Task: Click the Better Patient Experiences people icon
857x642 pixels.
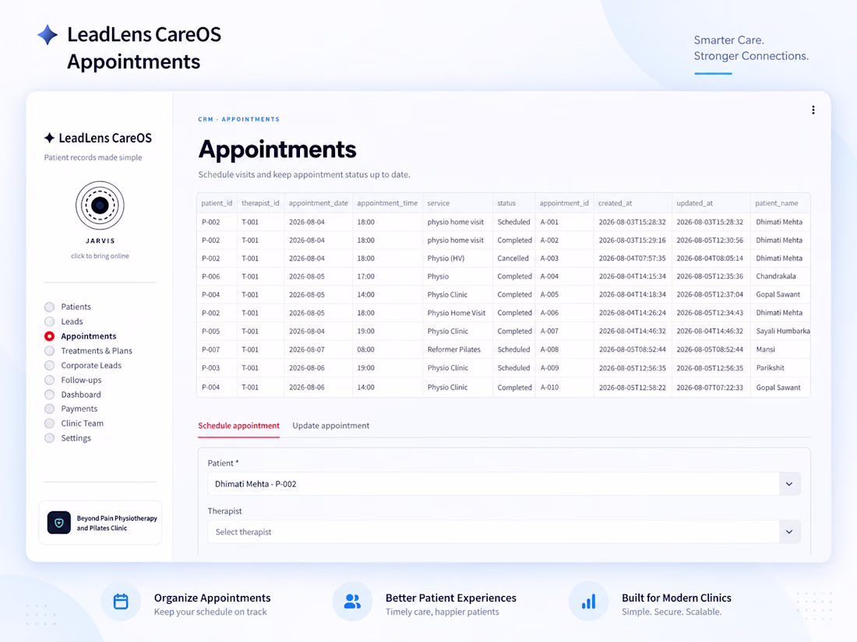Action: pos(352,602)
